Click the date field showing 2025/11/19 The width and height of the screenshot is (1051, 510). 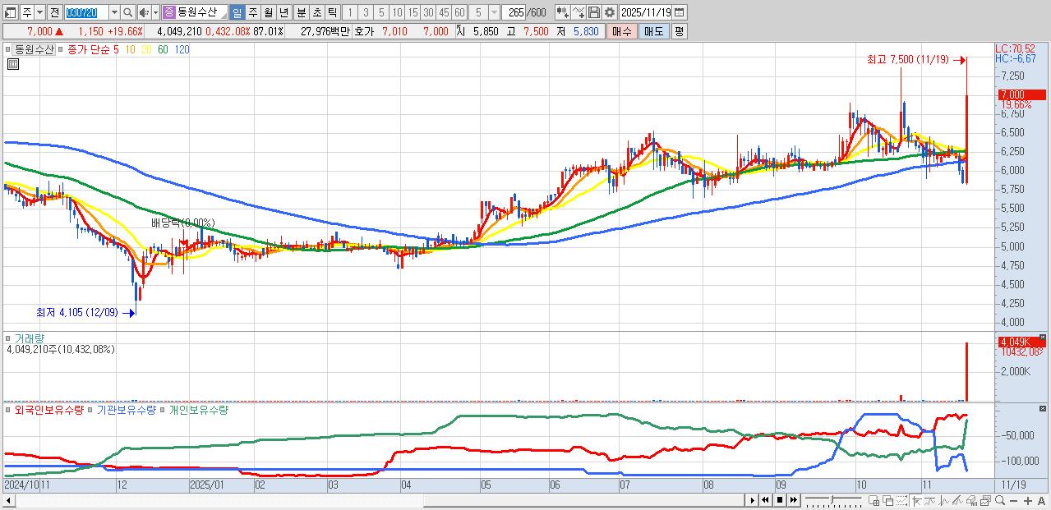(647, 12)
